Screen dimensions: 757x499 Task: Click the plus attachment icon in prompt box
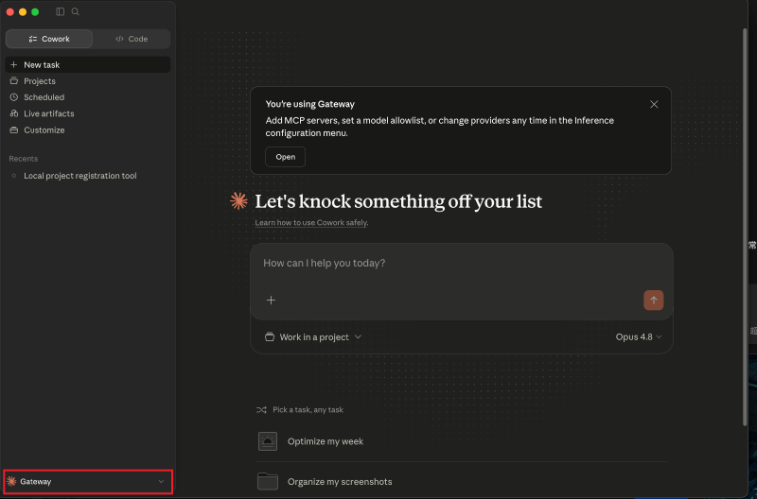click(x=271, y=301)
